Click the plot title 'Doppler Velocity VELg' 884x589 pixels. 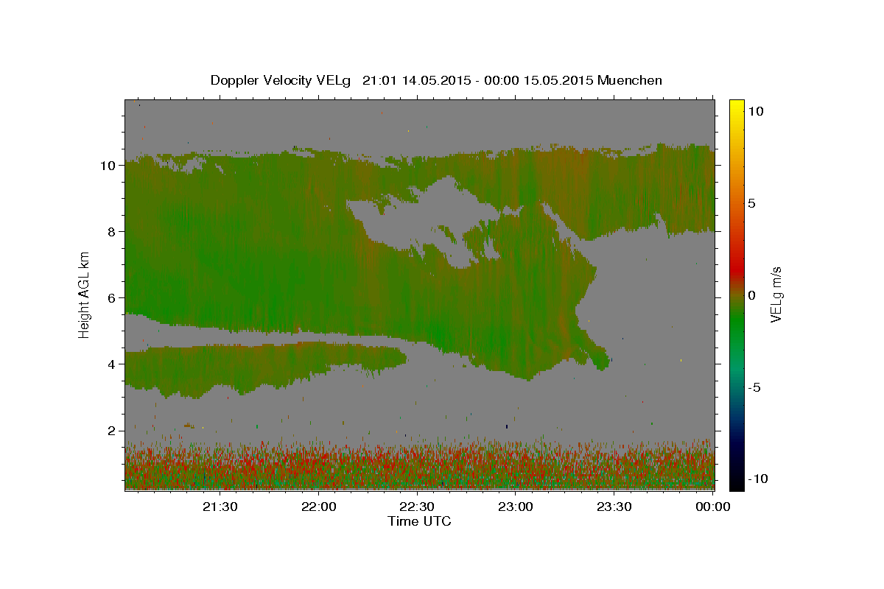point(282,80)
